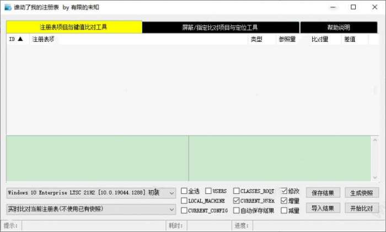Image resolution: width=386 pixels, height=232 pixels.
Task: Click inside the right green detail pane
Action: pyautogui.click(x=280, y=159)
